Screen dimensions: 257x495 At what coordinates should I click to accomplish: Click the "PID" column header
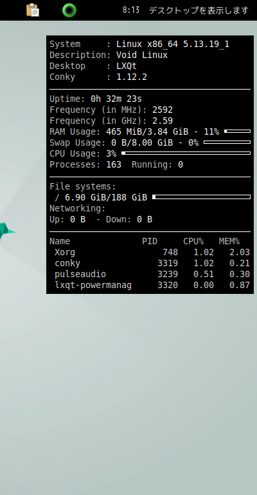150,242
